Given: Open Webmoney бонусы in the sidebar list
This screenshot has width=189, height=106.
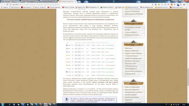Looking at the screenshot, I should 131,66.
